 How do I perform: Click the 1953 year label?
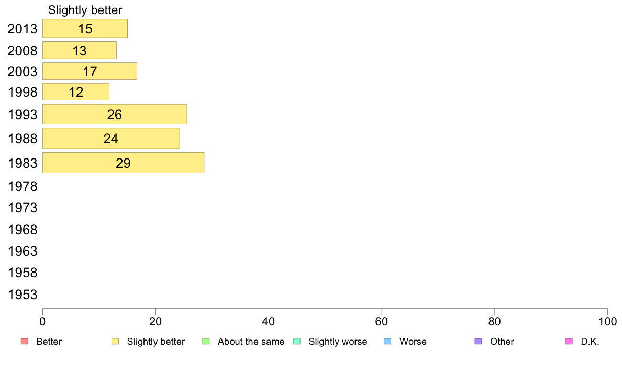point(23,295)
